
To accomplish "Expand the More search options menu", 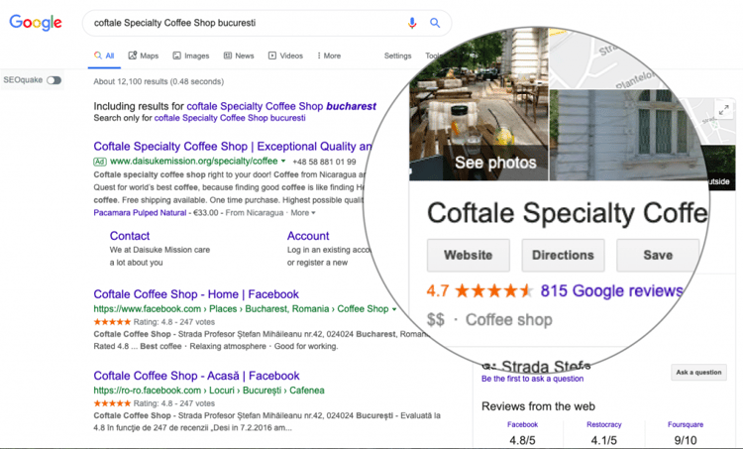I will [x=329, y=56].
